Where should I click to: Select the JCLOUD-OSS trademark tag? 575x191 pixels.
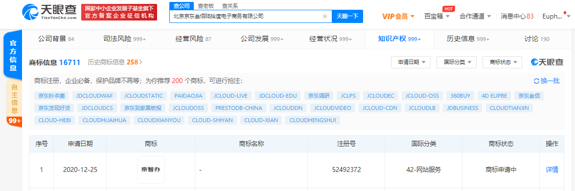click(x=422, y=96)
